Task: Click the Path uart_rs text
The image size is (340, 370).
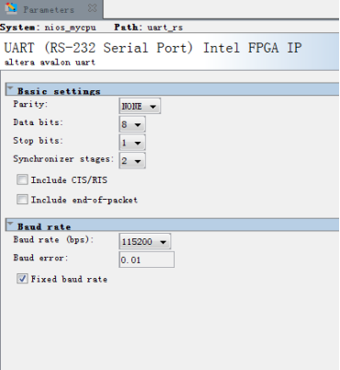Action: [149, 28]
